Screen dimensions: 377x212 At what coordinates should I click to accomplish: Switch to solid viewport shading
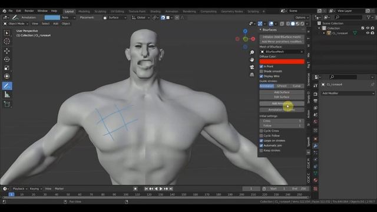(x=293, y=24)
